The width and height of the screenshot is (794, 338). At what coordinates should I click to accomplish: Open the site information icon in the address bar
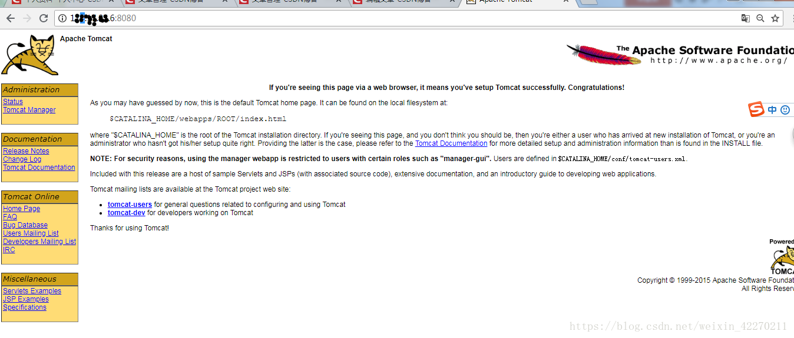(x=62, y=18)
